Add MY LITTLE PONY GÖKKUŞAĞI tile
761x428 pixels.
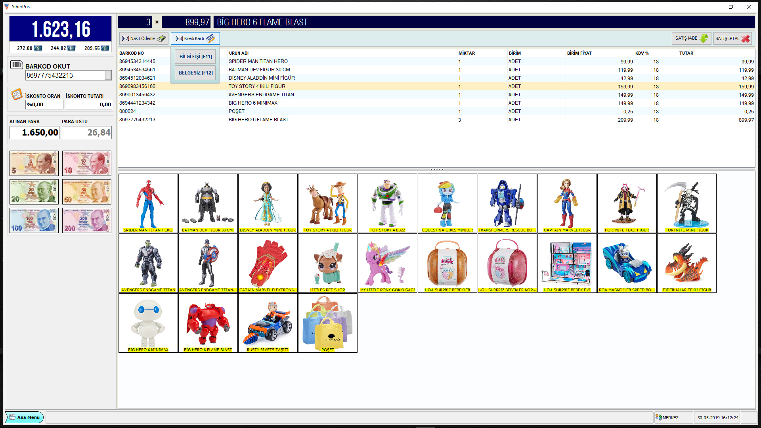coord(388,263)
